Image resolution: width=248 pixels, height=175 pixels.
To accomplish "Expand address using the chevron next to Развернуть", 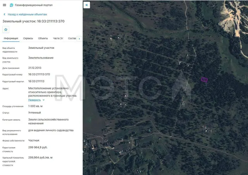I will [x=43, y=100].
